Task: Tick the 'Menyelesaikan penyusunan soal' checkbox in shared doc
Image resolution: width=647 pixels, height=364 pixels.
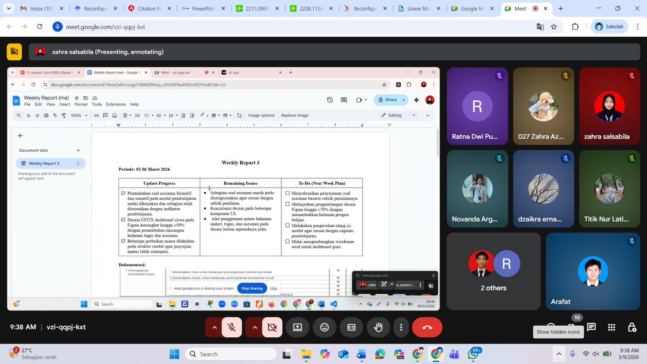Action: pos(288,193)
